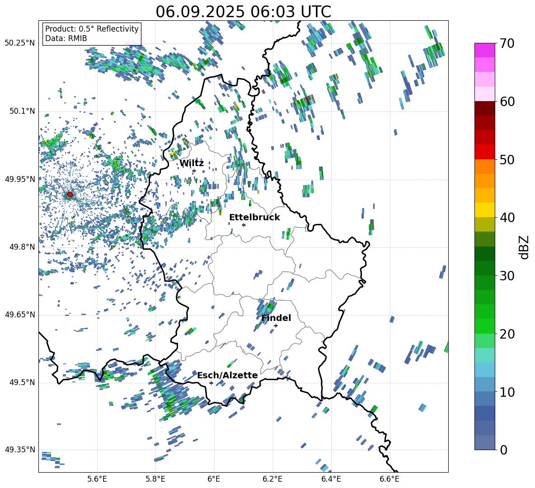Click the 40 tick on colorbar

click(x=507, y=218)
